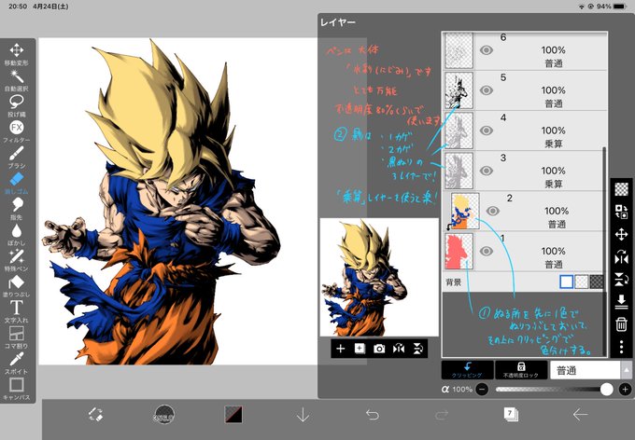Viewport: 635px width, 440px height.
Task: Select the Blur (ぼかし) tool
Action: [16, 234]
